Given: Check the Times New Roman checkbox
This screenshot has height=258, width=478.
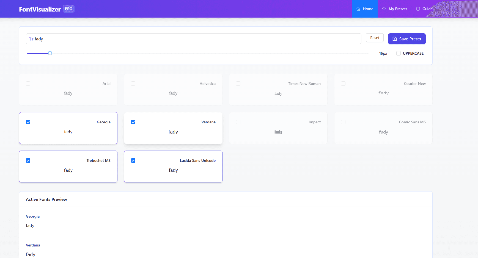Looking at the screenshot, I should click(x=238, y=84).
